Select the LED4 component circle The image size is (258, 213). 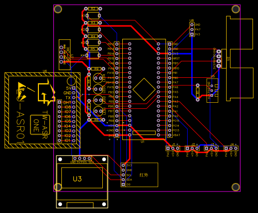(x=98, y=78)
